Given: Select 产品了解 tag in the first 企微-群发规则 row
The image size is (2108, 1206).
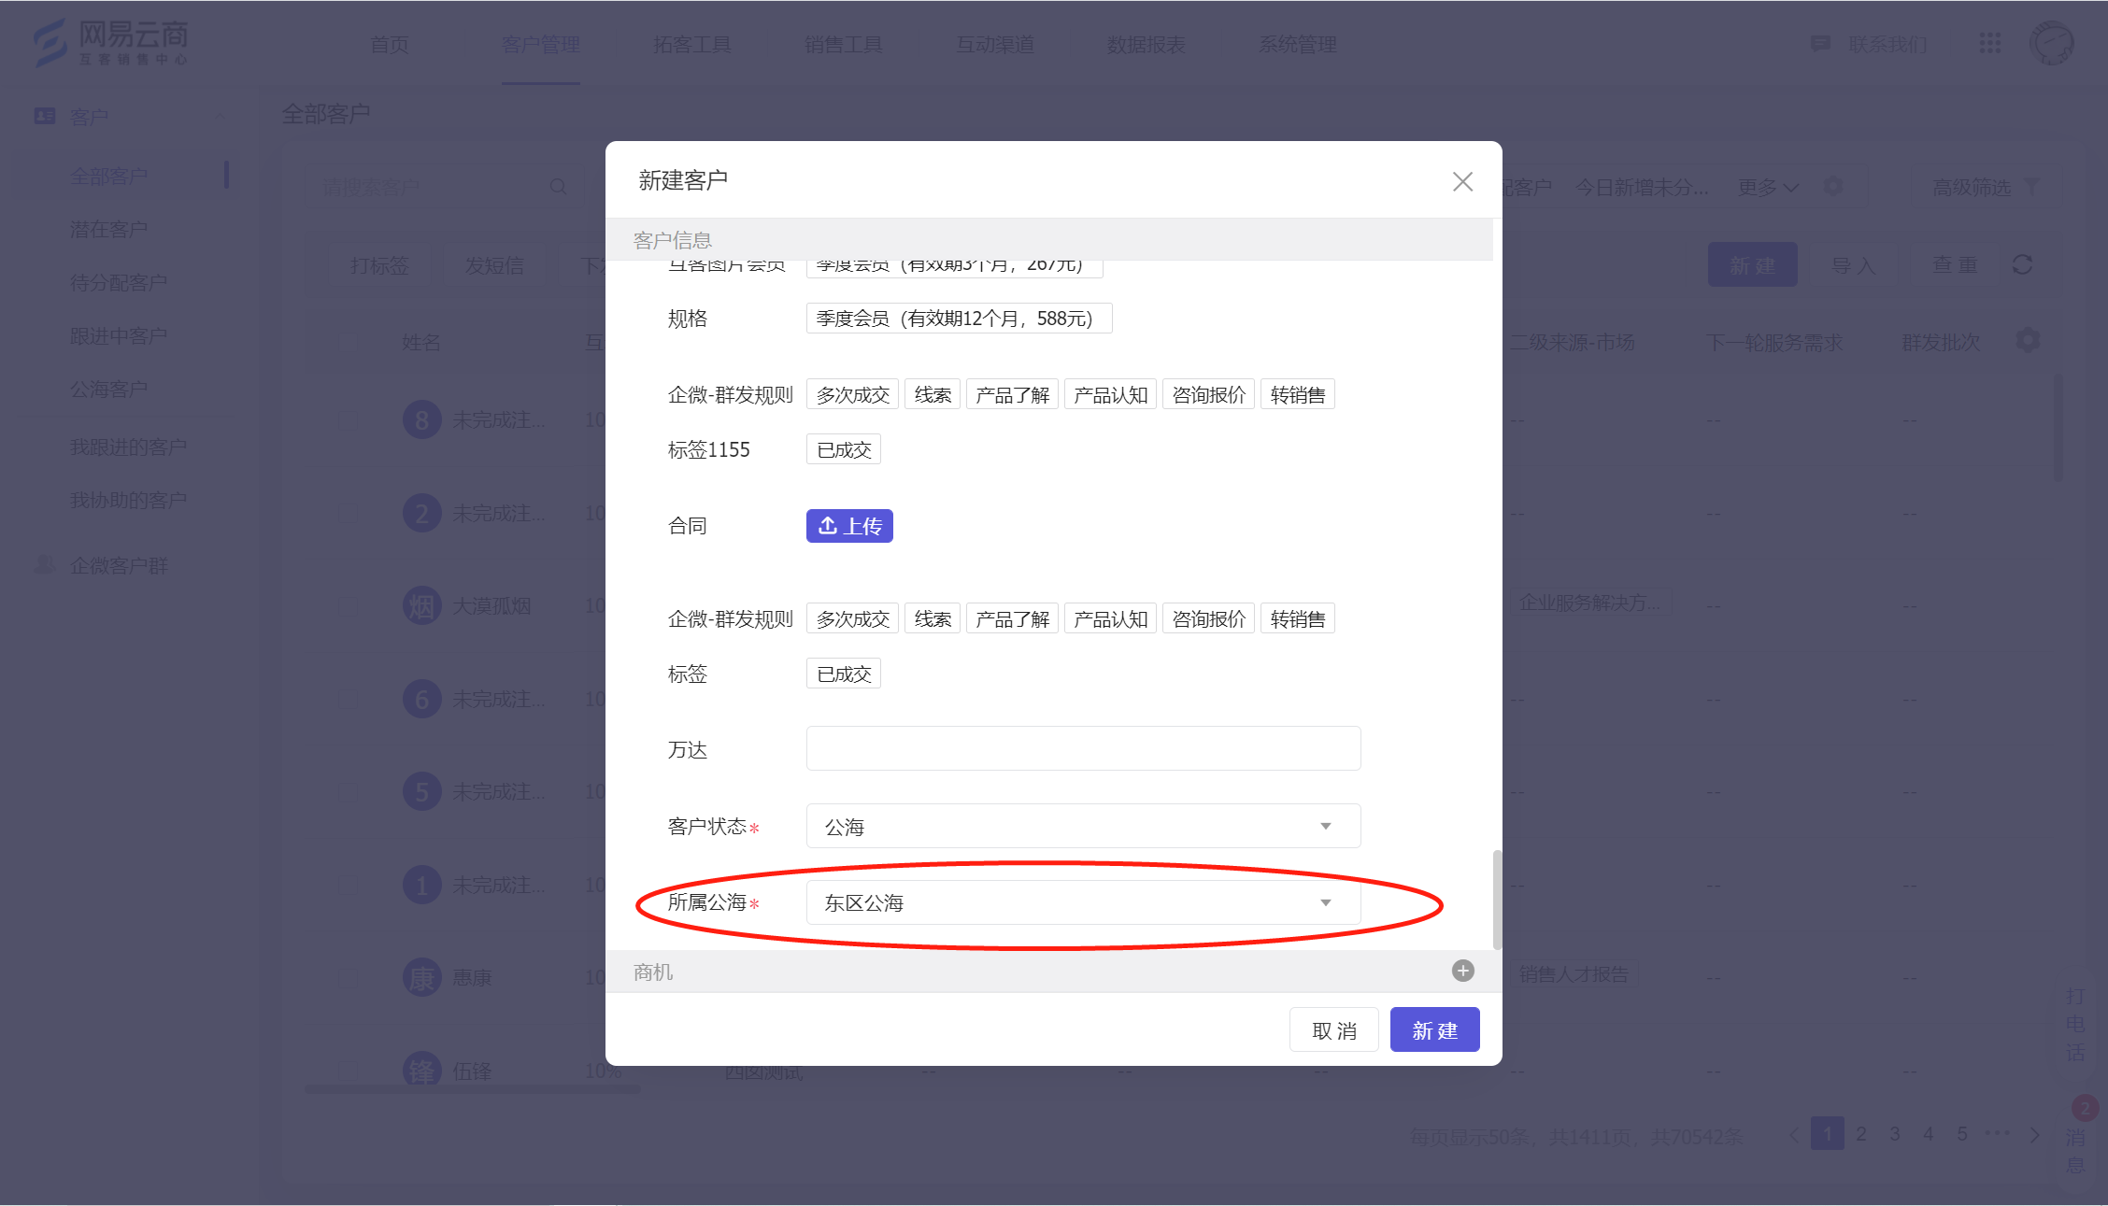Looking at the screenshot, I should coord(1012,394).
